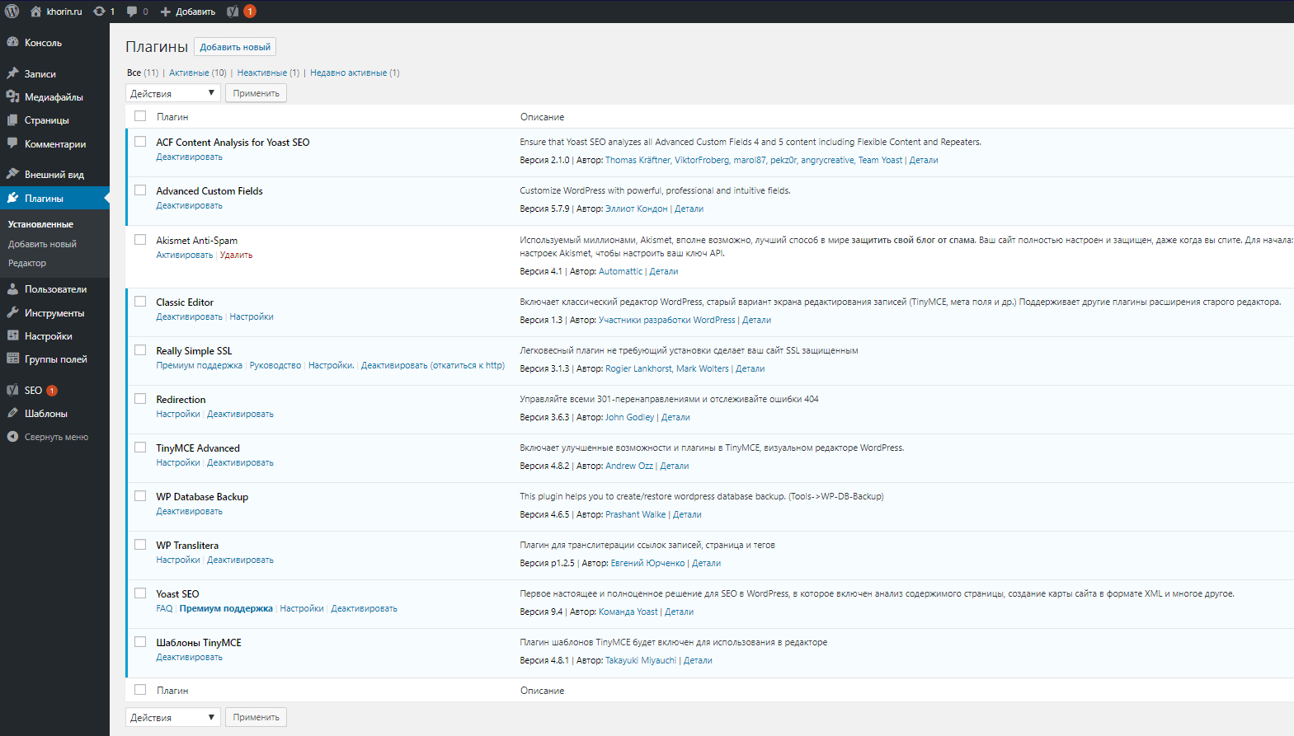Toggle the select-all checkbox in table header
This screenshot has width=1294, height=736.
coord(140,116)
